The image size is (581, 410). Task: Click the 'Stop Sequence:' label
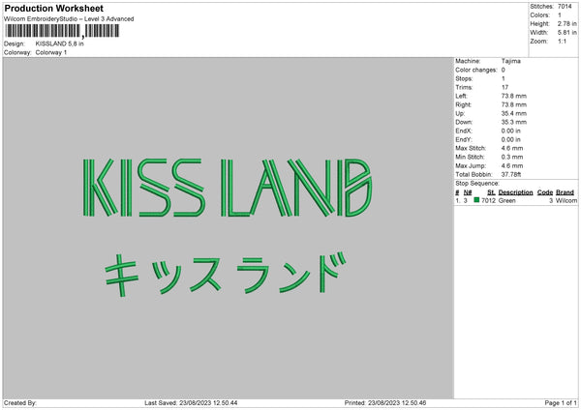477,184
